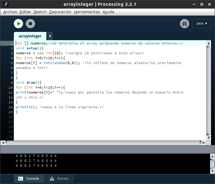Image resolution: width=215 pixels, height=184 pixels.
Task: Click the comment 'pasados a int*/' on line 6
Action: (x=32, y=68)
